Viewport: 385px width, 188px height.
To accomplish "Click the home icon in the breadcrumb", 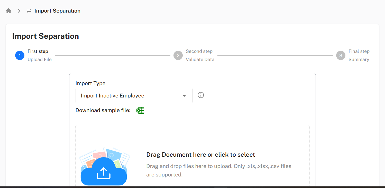I will click(x=8, y=11).
